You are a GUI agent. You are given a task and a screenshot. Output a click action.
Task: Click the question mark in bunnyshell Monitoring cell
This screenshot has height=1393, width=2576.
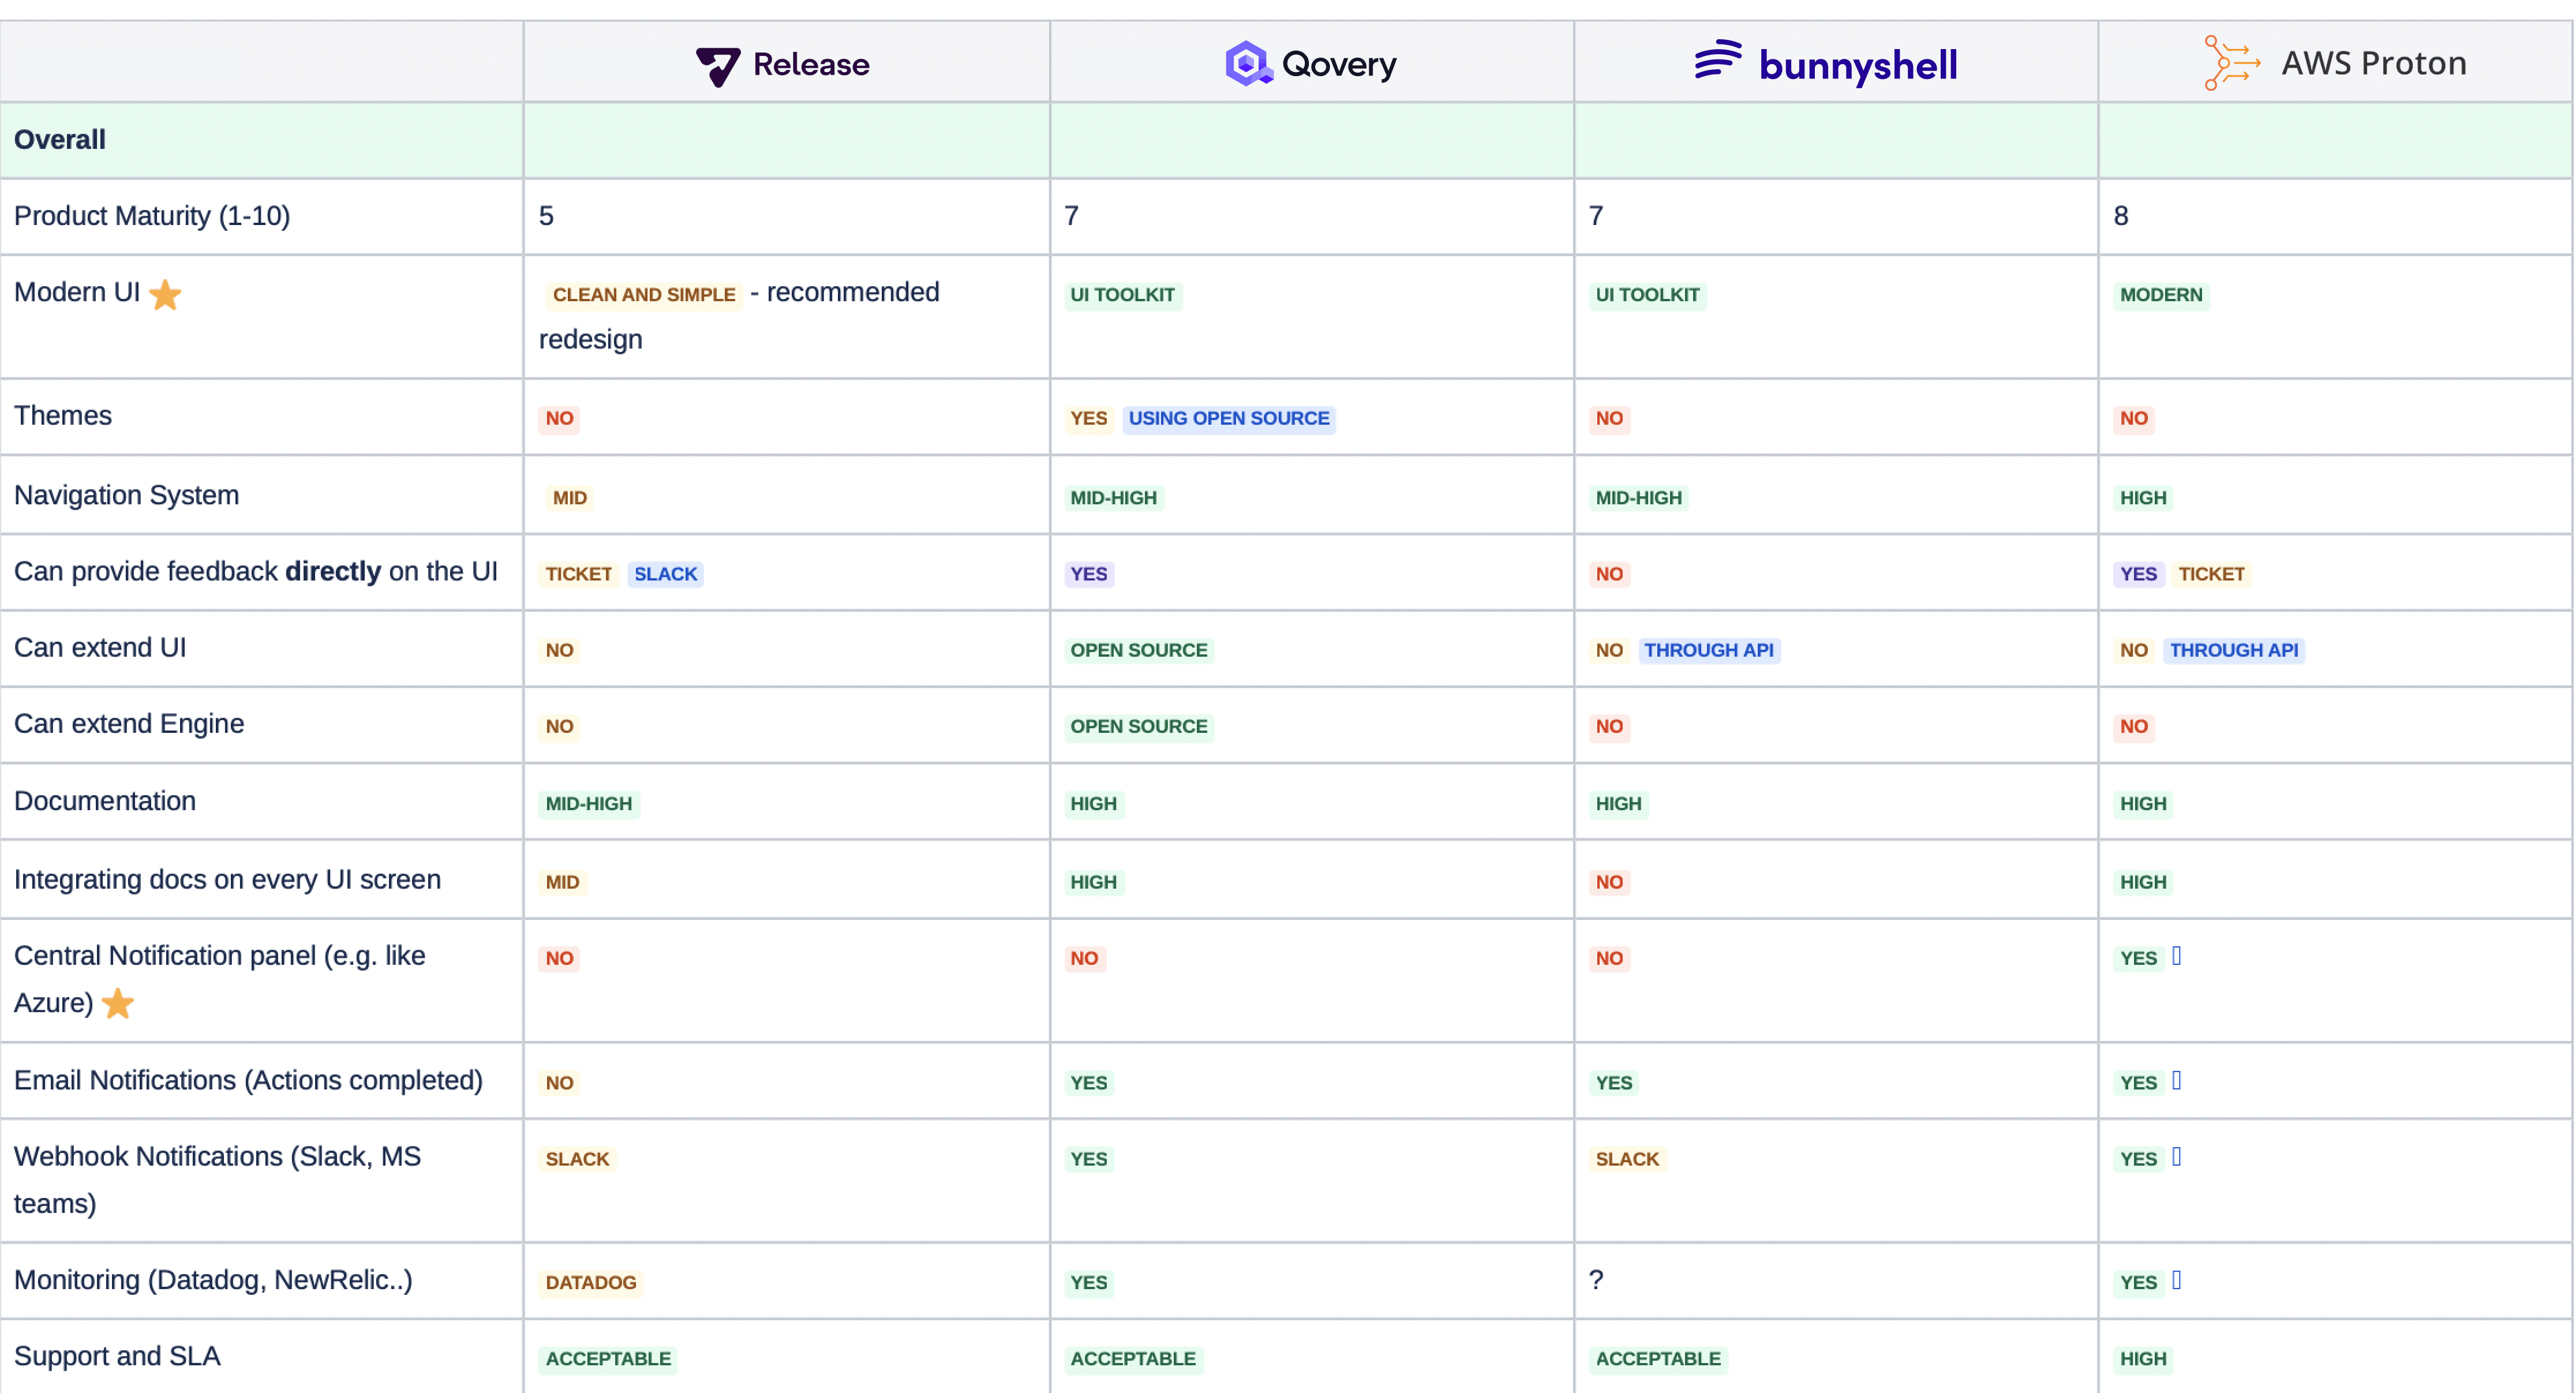tap(1595, 1279)
